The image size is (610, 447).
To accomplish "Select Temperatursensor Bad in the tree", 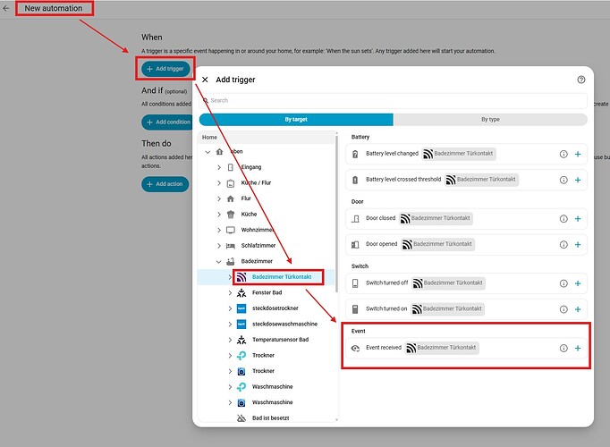I will (x=280, y=340).
